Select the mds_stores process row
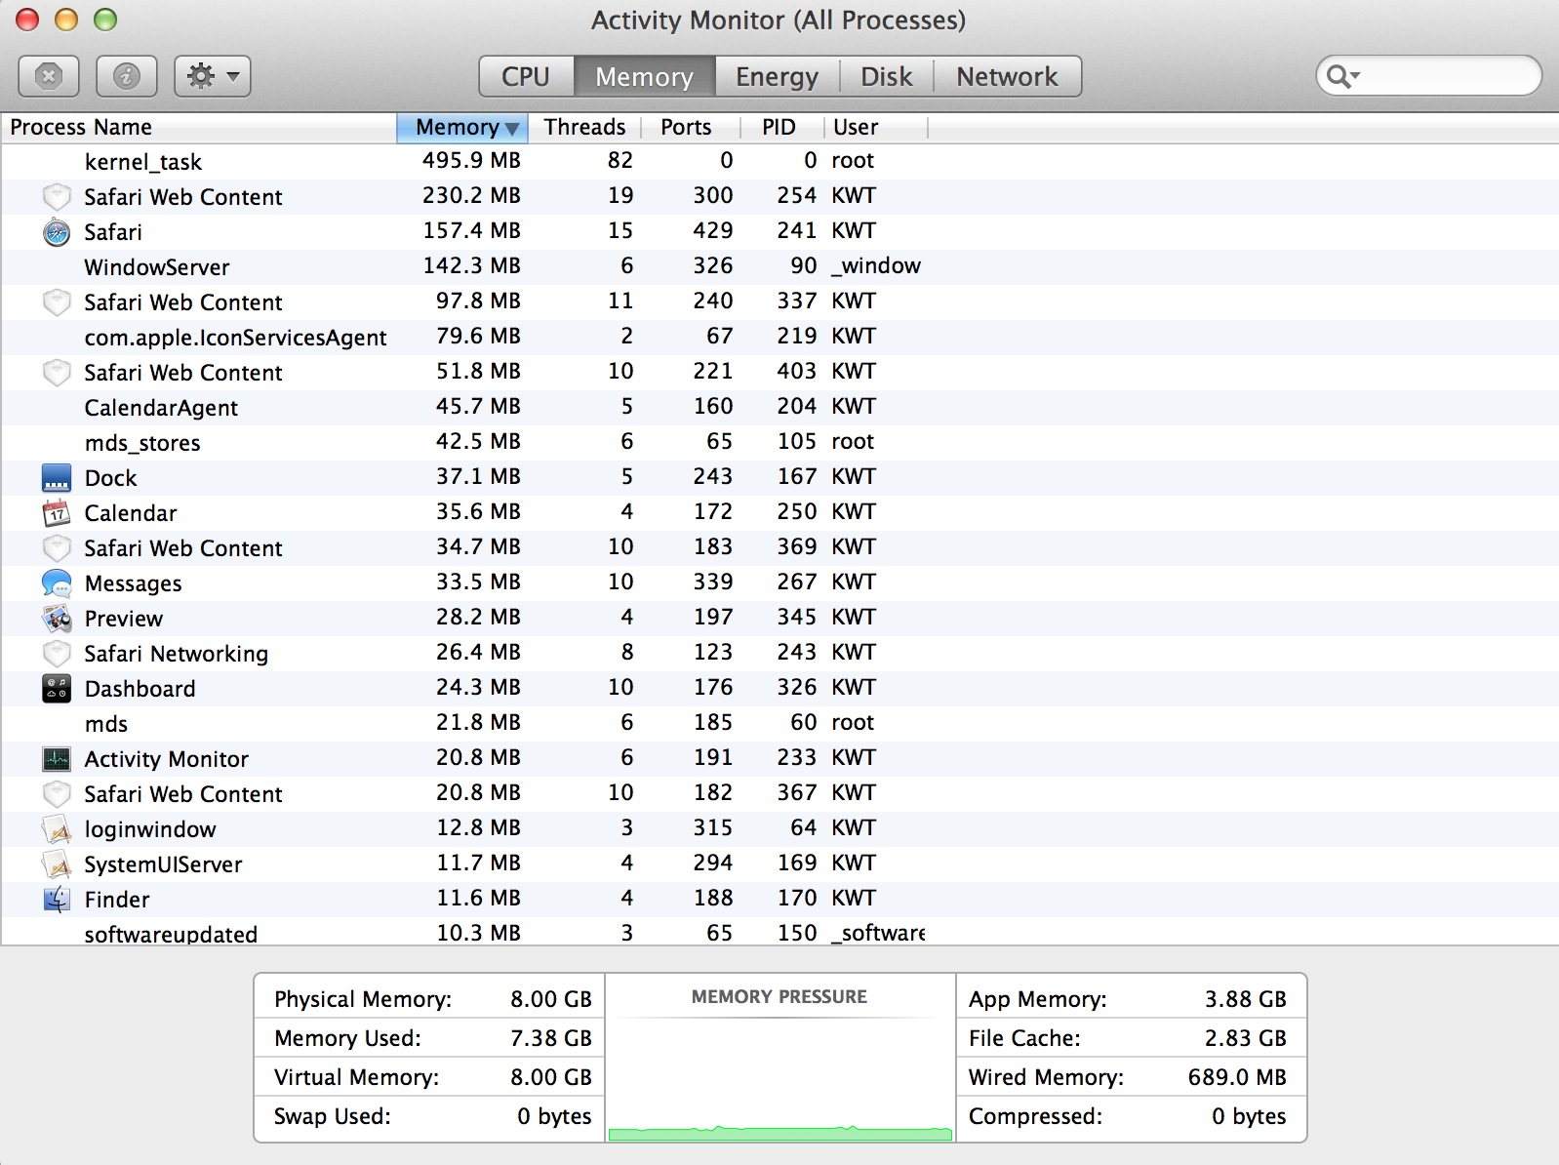The width and height of the screenshot is (1559, 1165). point(779,442)
